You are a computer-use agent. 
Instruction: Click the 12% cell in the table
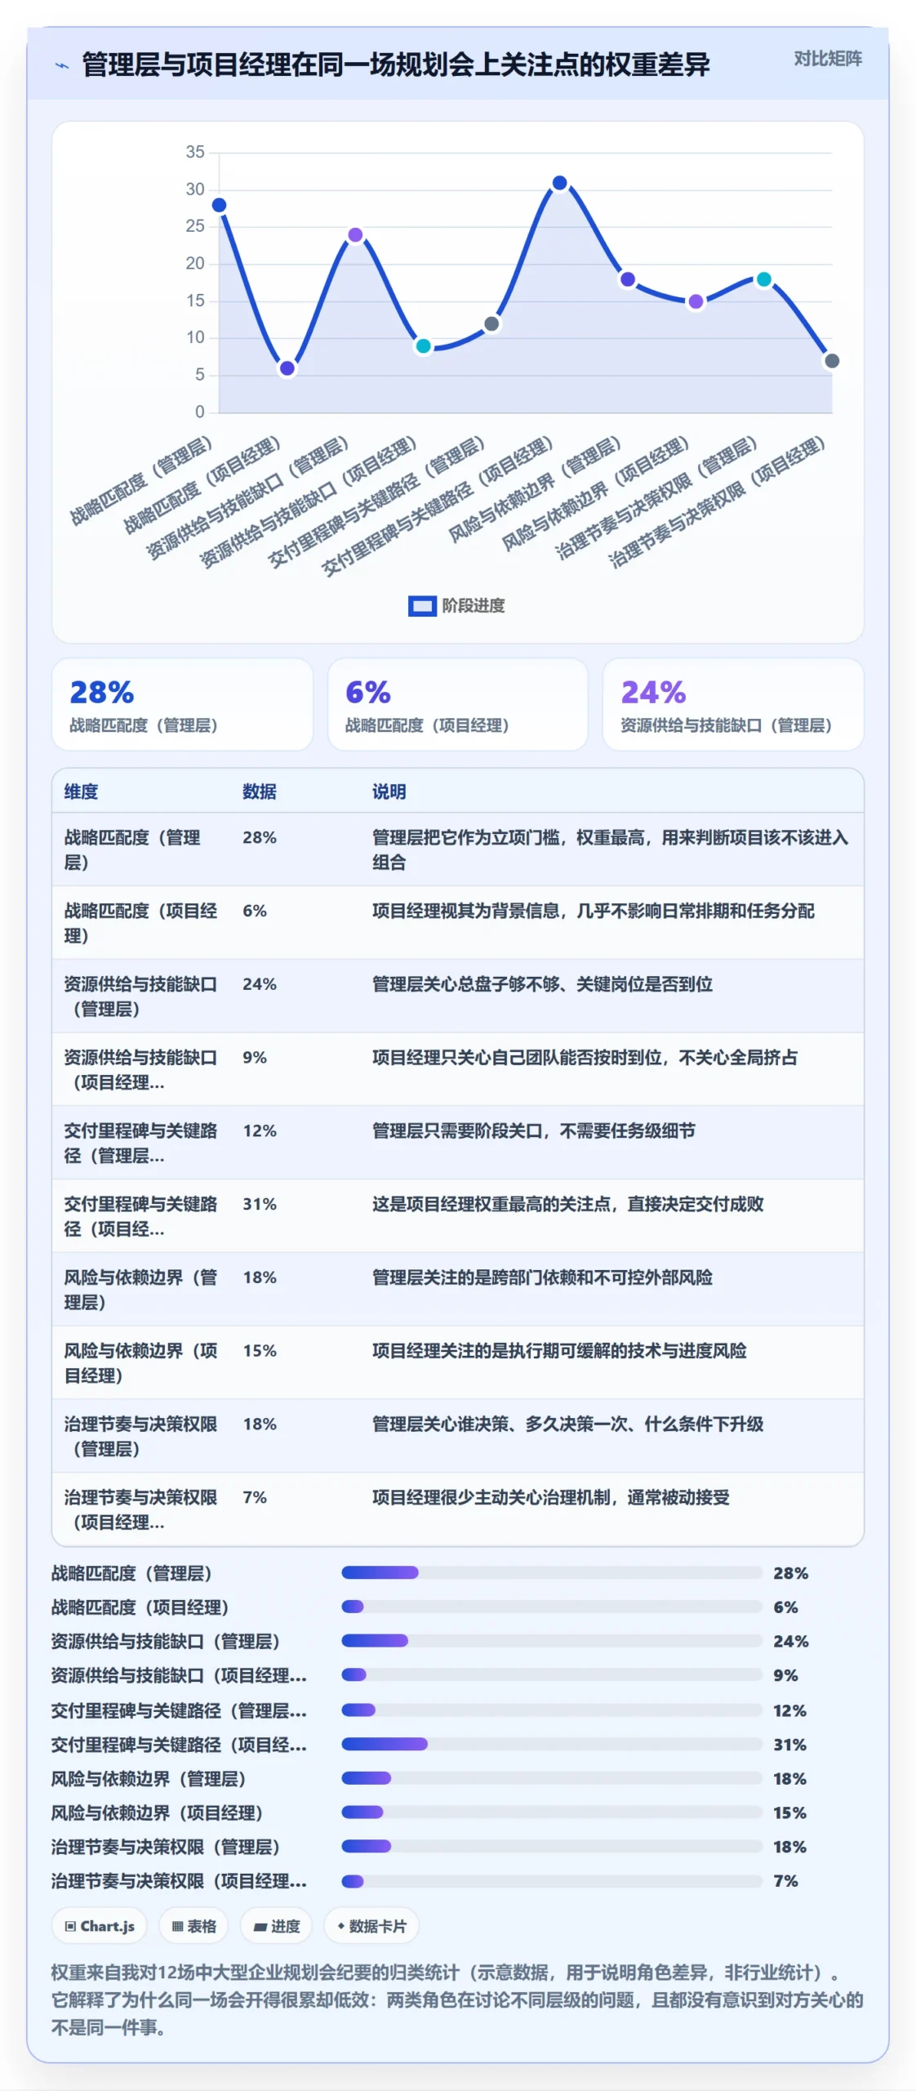pyautogui.click(x=260, y=1131)
